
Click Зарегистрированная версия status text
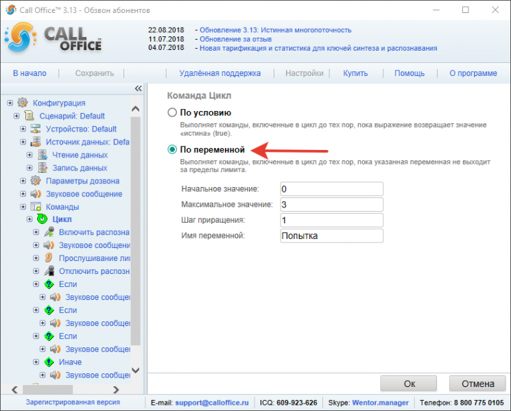coord(73,402)
